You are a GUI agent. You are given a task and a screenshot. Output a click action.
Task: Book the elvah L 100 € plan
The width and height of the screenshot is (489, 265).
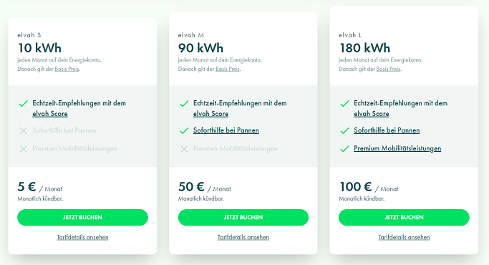(x=404, y=217)
